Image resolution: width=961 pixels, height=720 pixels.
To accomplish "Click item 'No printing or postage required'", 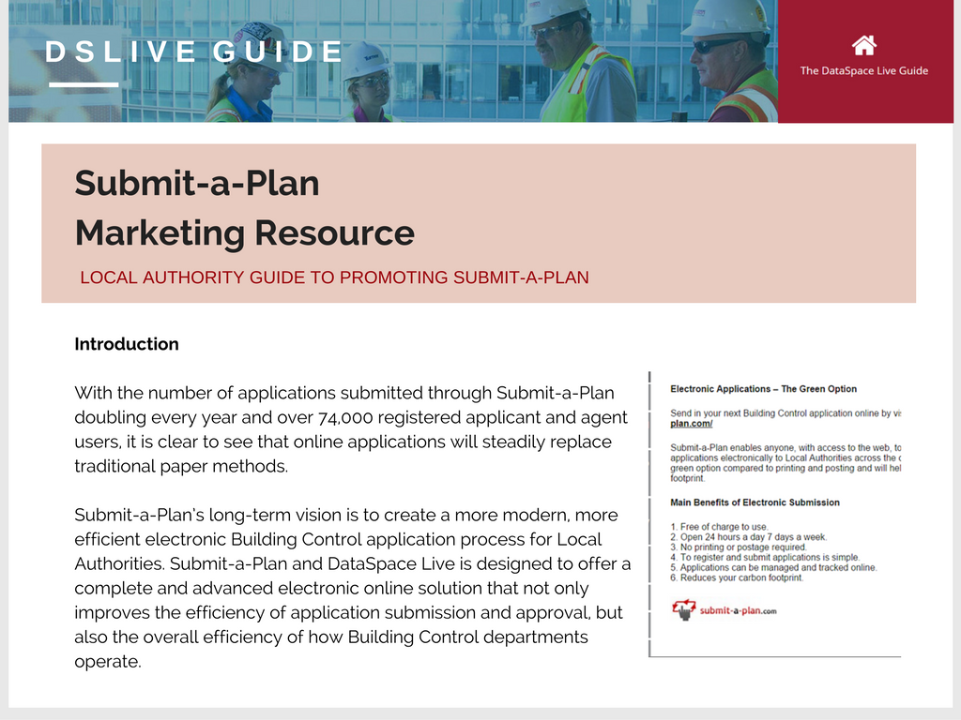I will tap(739, 547).
